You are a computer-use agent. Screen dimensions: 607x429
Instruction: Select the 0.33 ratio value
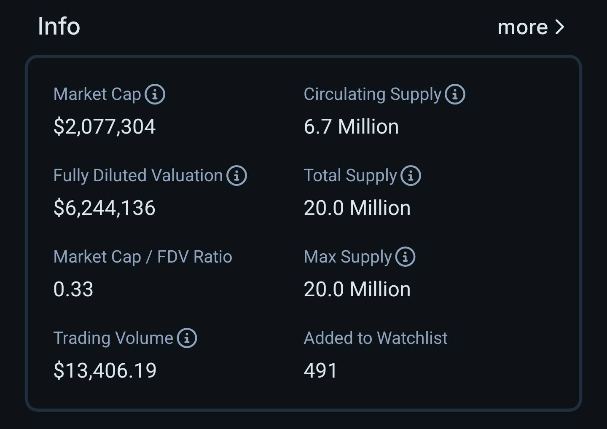[73, 289]
